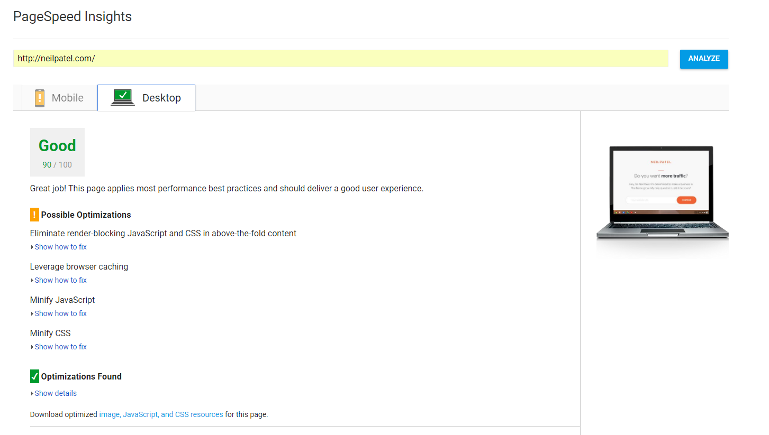The width and height of the screenshot is (769, 435).
Task: Switch to the Mobile tab
Action: pyautogui.click(x=59, y=98)
